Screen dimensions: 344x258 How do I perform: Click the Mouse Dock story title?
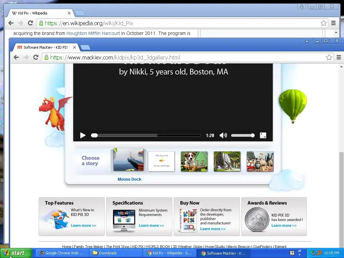[129, 179]
